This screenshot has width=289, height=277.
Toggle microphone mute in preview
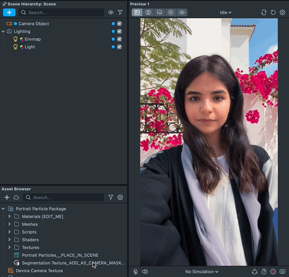tap(136, 272)
